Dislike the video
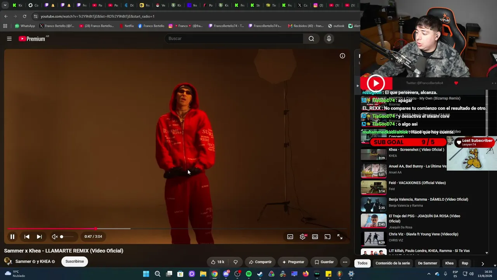This screenshot has height=280, width=497. coord(236,262)
